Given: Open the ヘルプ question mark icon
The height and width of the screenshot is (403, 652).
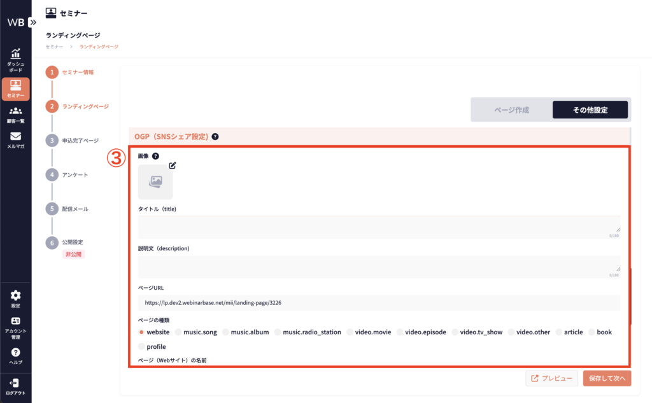Looking at the screenshot, I should pyautogui.click(x=15, y=355).
